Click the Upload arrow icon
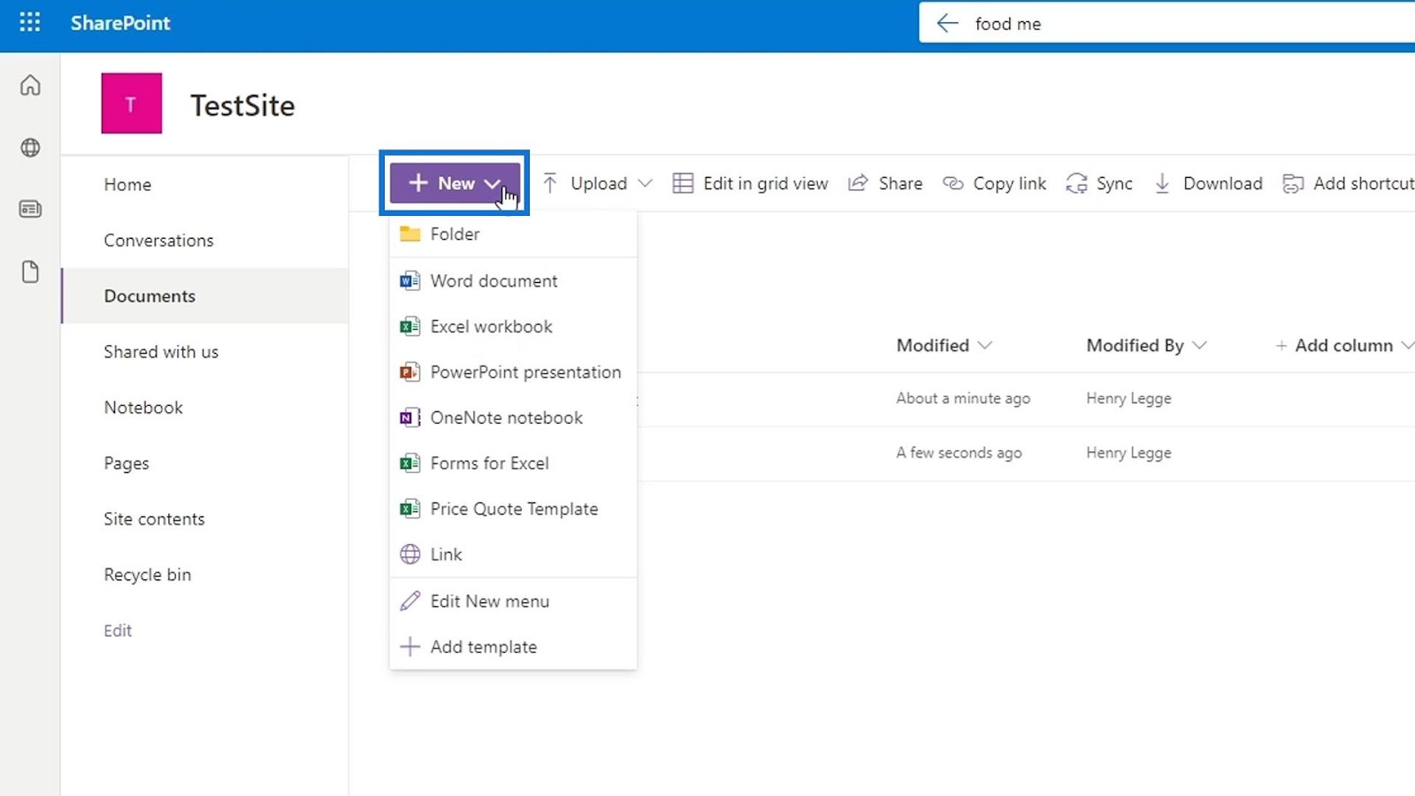Viewport: 1415px width, 796px height. point(550,183)
